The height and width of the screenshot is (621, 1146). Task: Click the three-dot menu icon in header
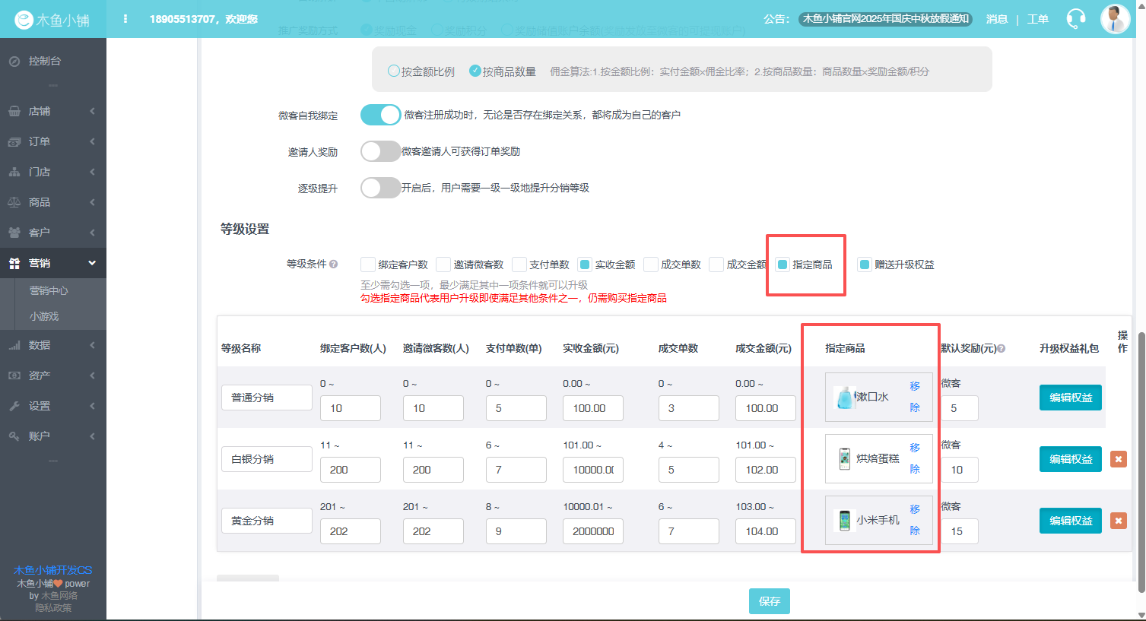tap(125, 19)
